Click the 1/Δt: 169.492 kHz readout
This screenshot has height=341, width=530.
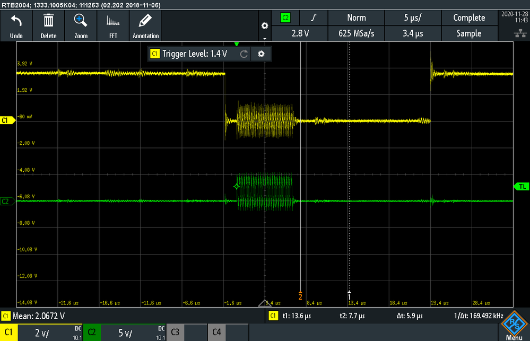click(479, 316)
